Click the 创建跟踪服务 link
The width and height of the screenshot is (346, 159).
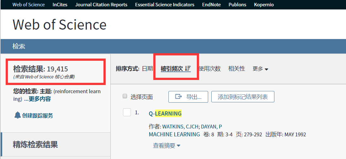tap(38, 116)
